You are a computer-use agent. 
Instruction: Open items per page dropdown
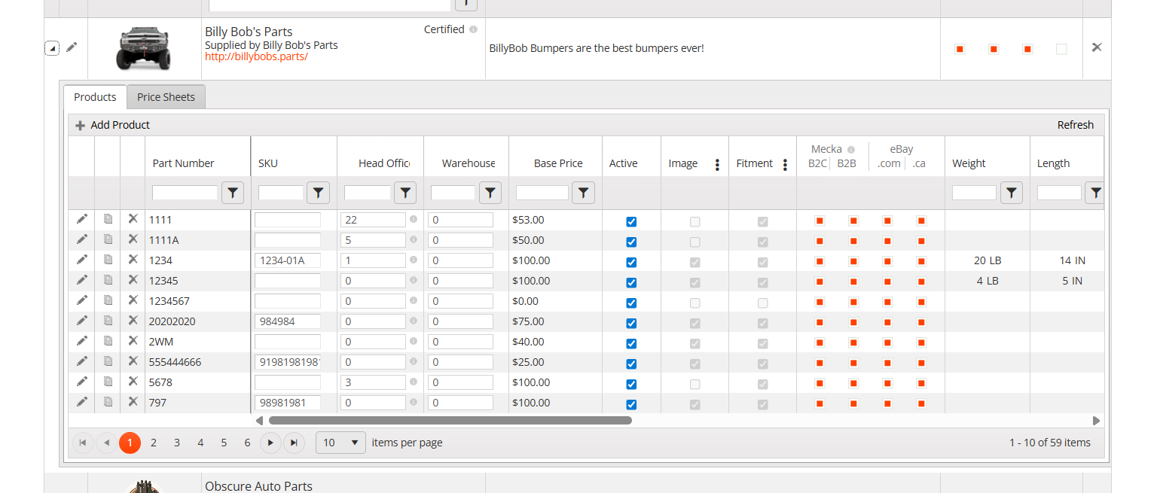[x=340, y=443]
